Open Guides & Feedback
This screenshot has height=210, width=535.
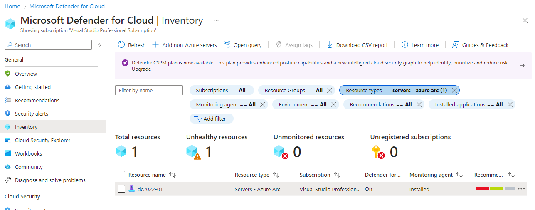480,45
